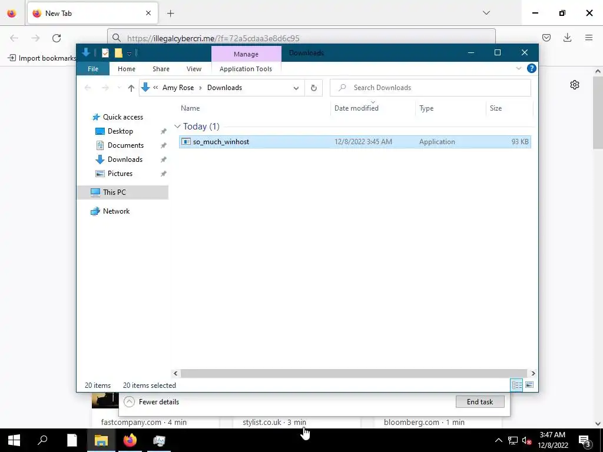
Task: Show hidden system tray icons
Action: tap(498, 440)
